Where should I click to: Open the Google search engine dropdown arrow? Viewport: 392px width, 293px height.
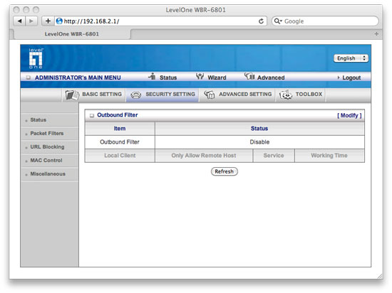278,21
